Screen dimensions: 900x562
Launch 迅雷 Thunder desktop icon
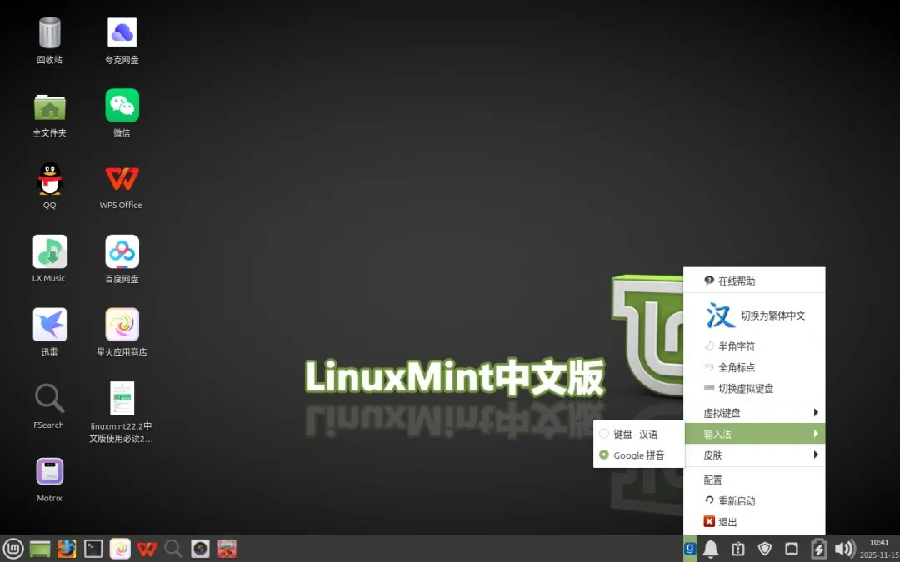click(x=49, y=325)
